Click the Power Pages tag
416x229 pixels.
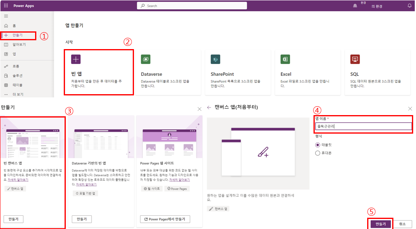click(177, 189)
